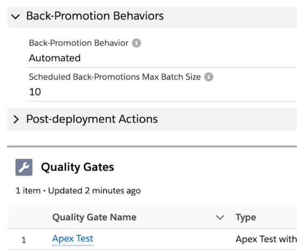The image size is (297, 250).
Task: Click the Back-Promotion Behavior field label
Action: 79,43
